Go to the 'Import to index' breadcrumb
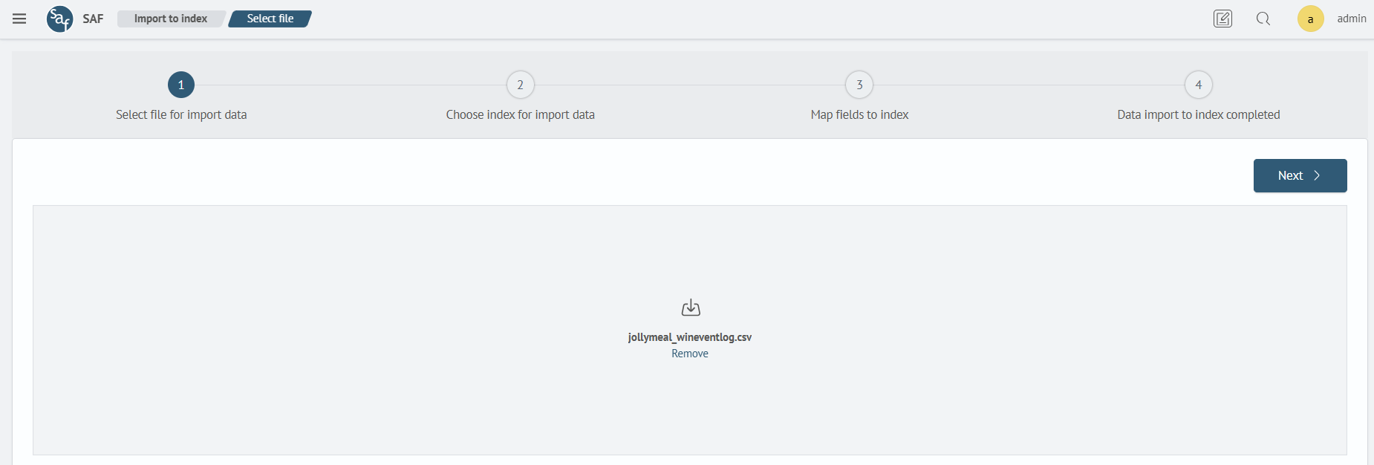 [171, 19]
